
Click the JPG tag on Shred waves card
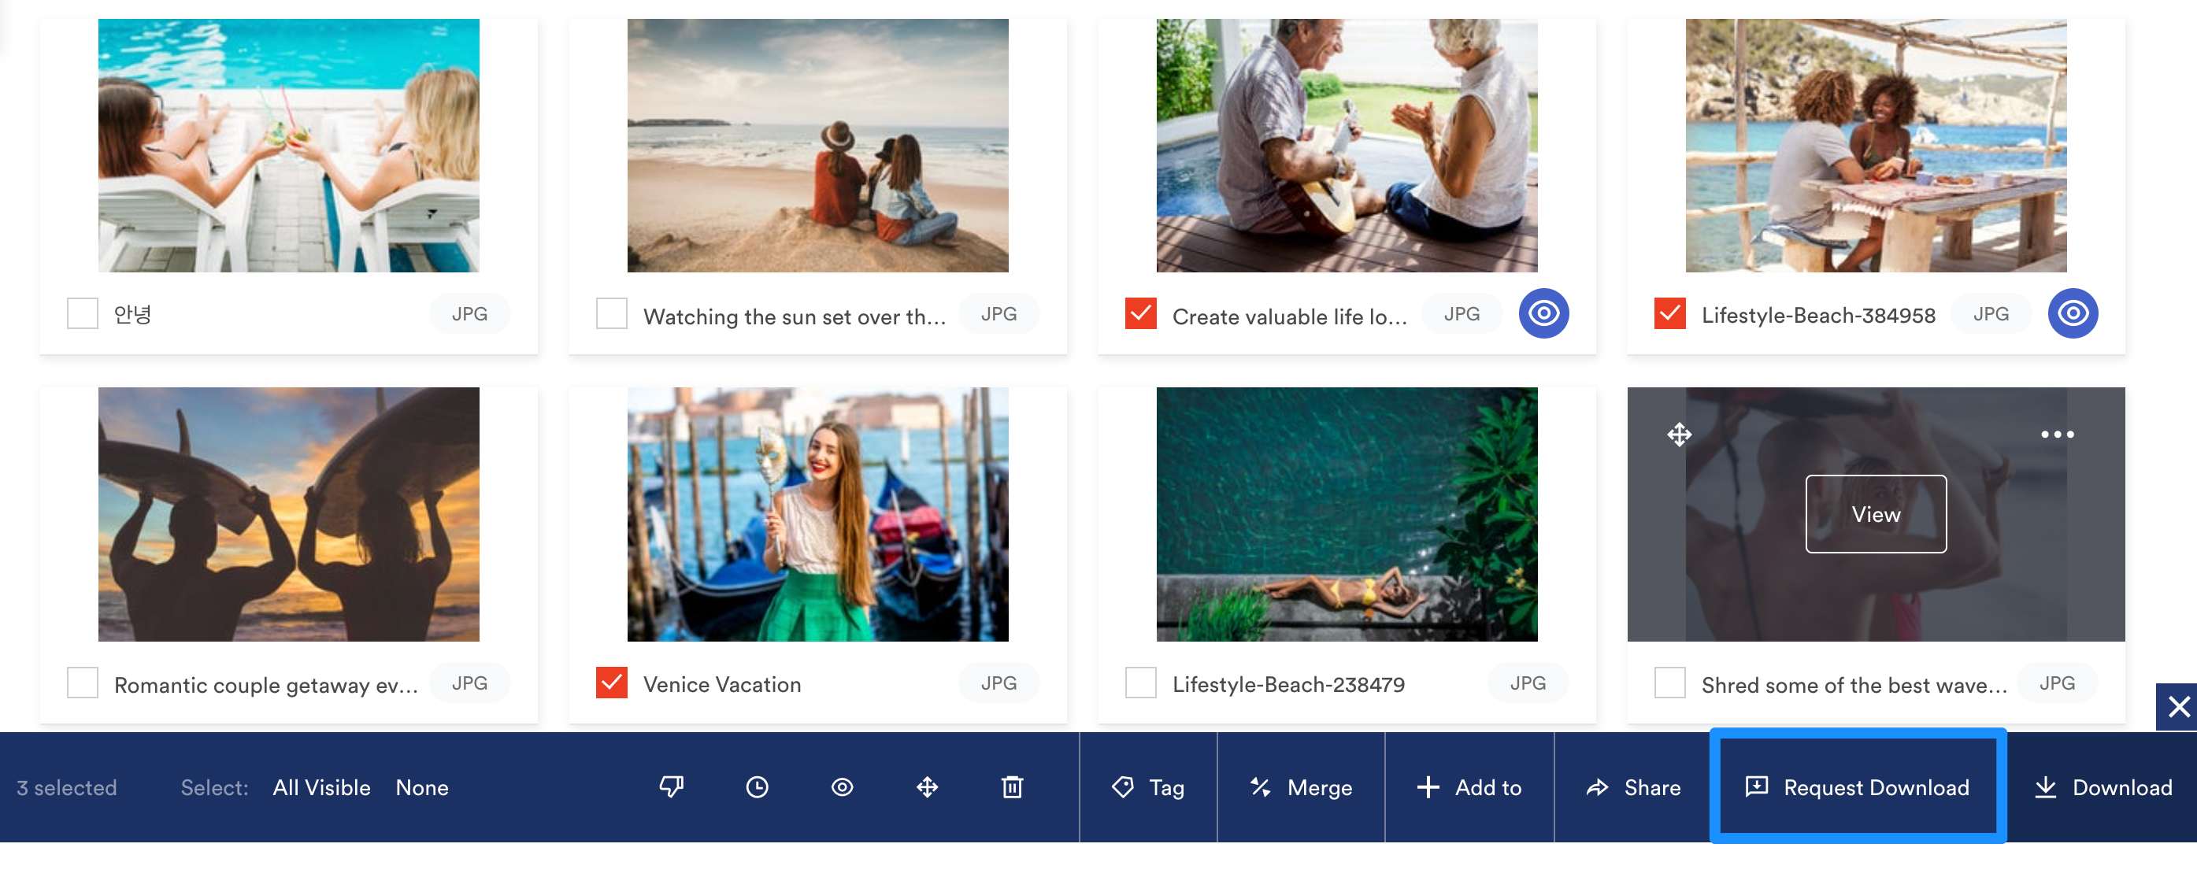(2056, 683)
